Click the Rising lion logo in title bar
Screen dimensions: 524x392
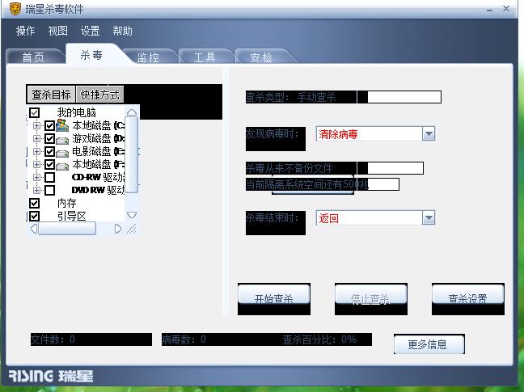tap(15, 9)
